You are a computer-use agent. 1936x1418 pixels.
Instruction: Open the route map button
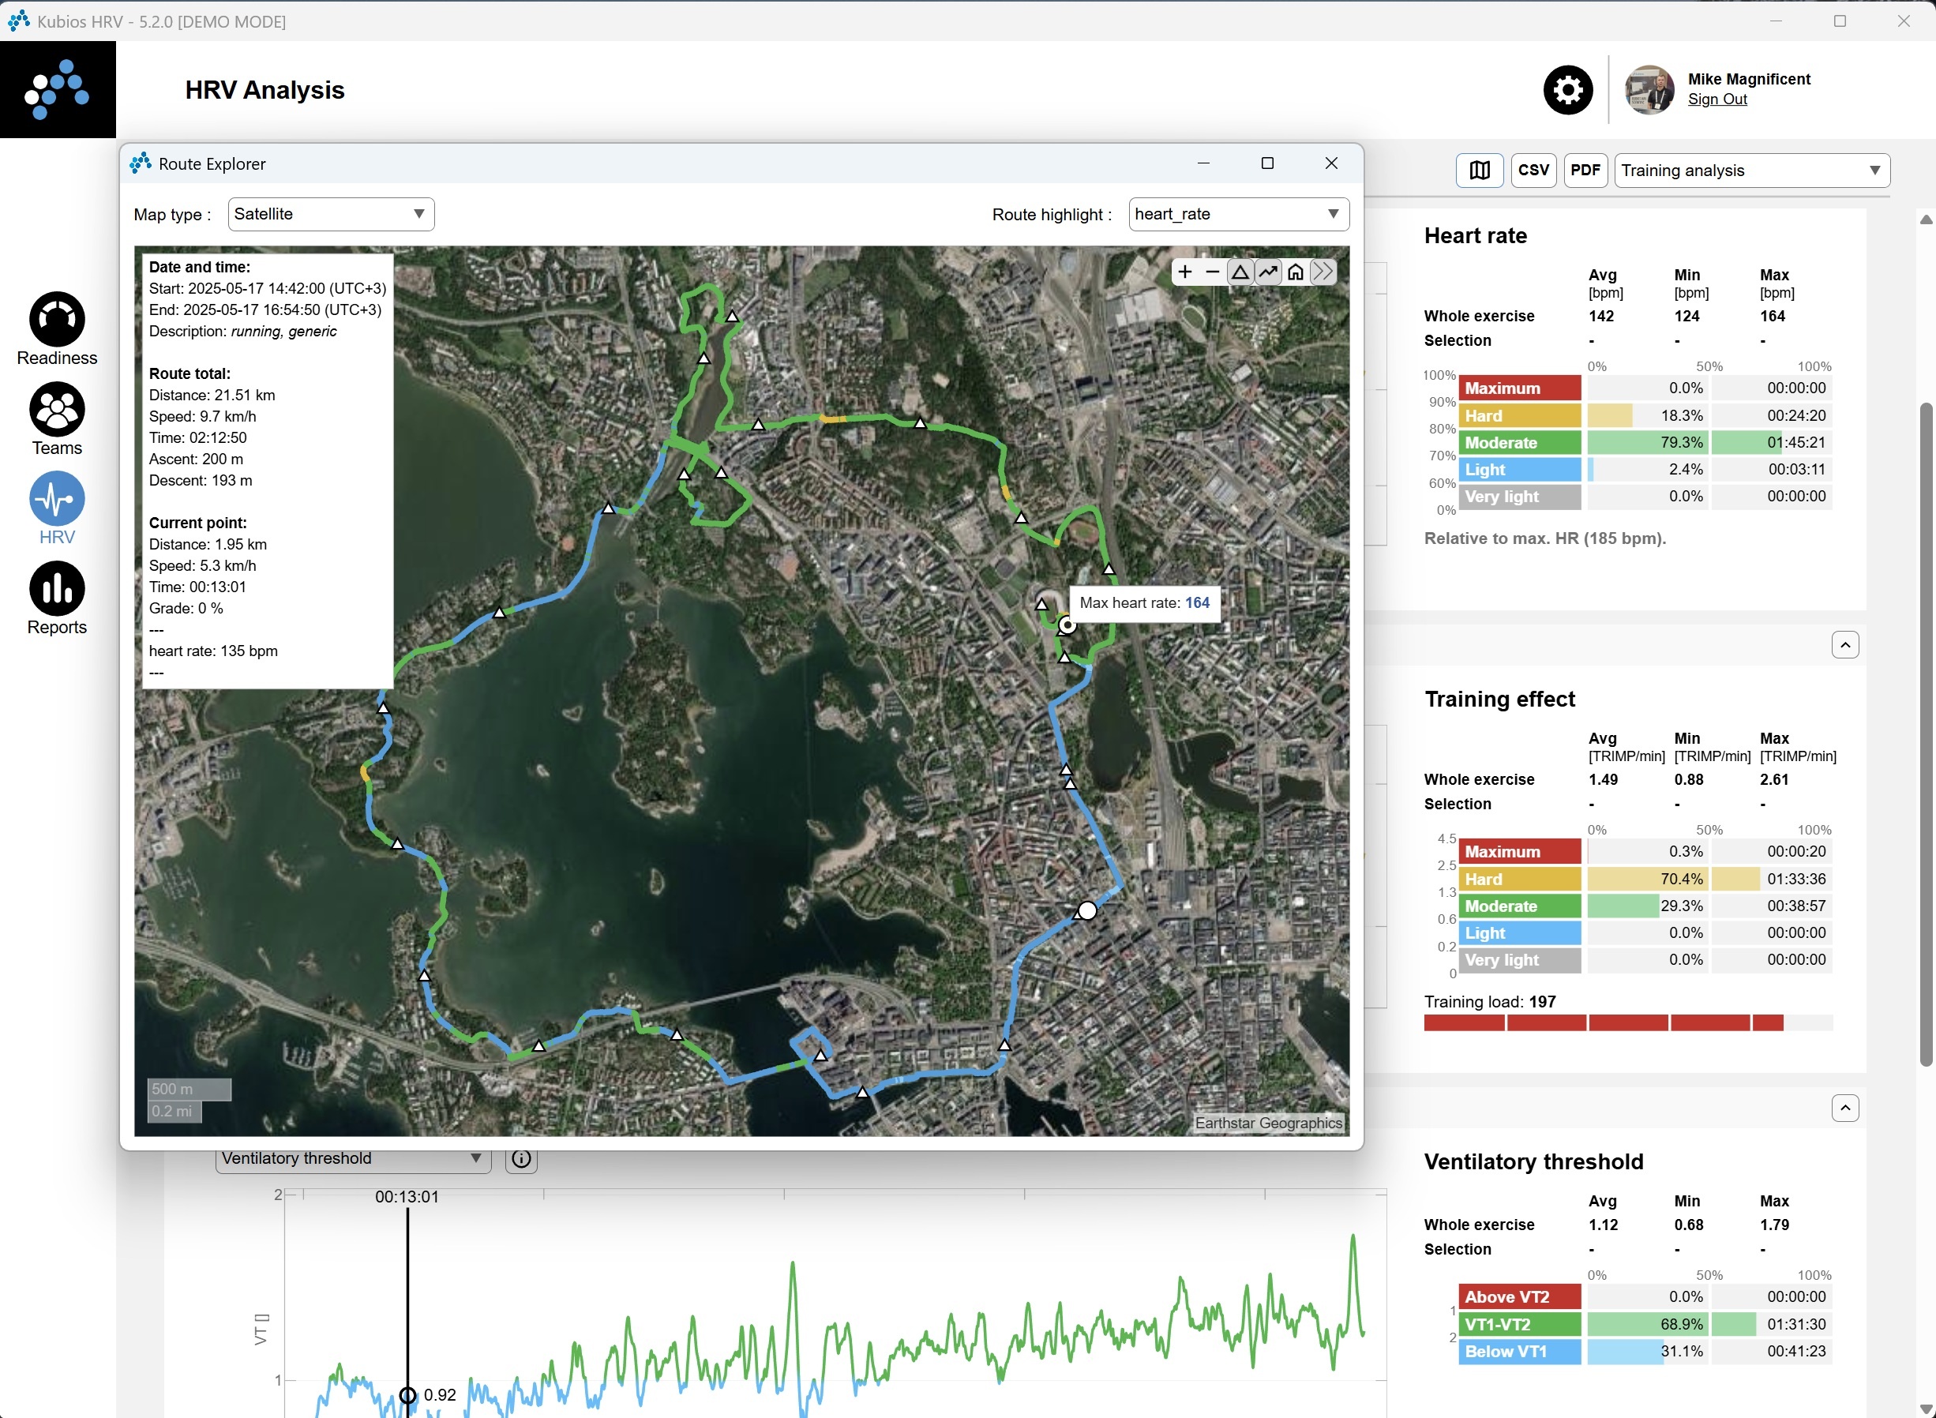1480,170
